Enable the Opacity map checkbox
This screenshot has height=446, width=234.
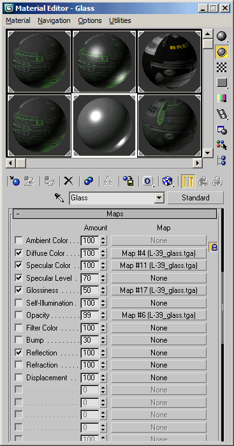[18, 315]
